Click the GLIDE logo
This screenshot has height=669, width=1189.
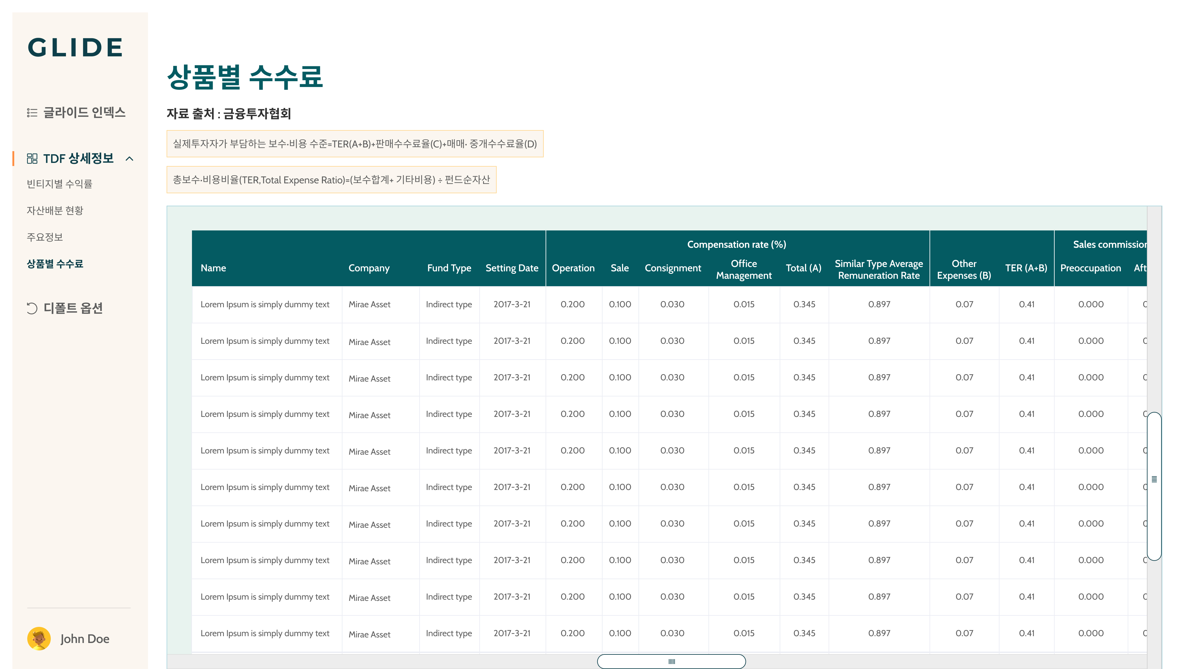[76, 48]
